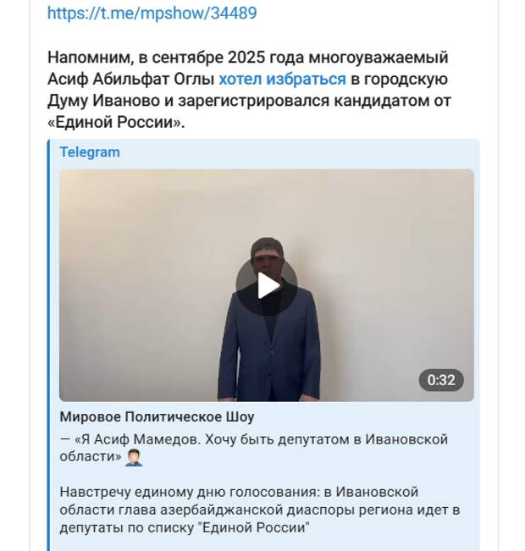Viewport: 525px width, 551px height.
Task: Play the embedded Telegram video
Action: (x=267, y=285)
